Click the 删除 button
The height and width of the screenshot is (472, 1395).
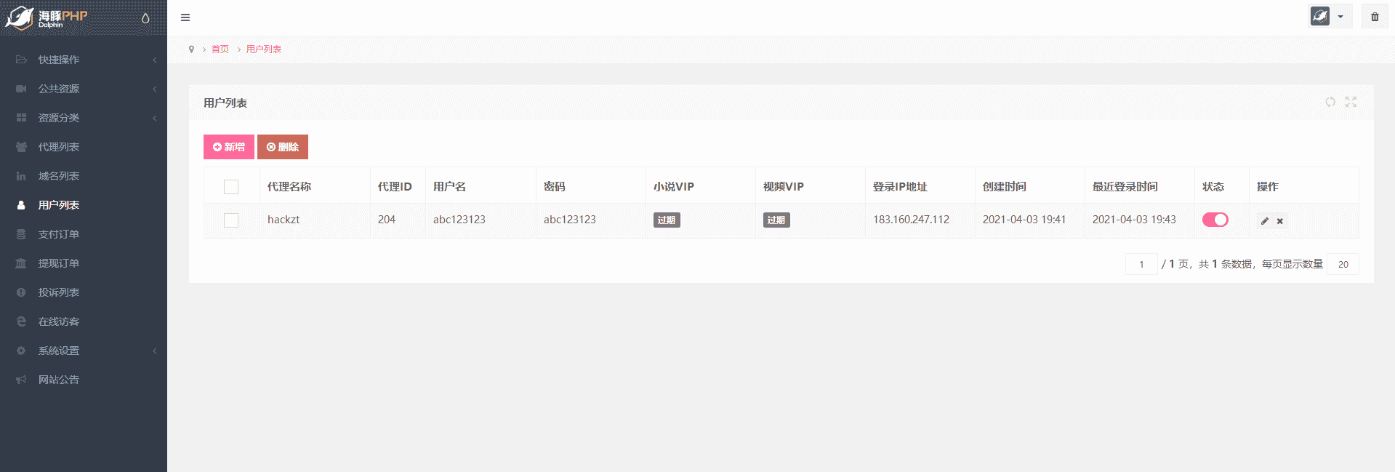pyautogui.click(x=283, y=147)
